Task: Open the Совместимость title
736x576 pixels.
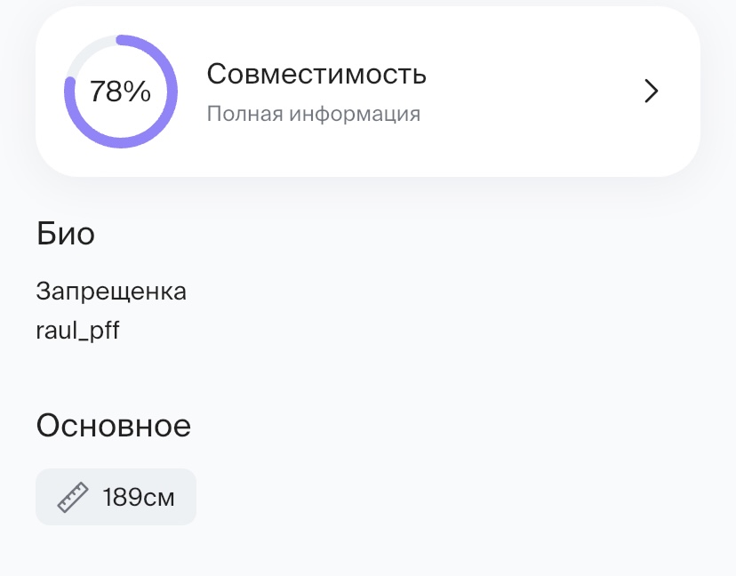Action: [x=316, y=75]
